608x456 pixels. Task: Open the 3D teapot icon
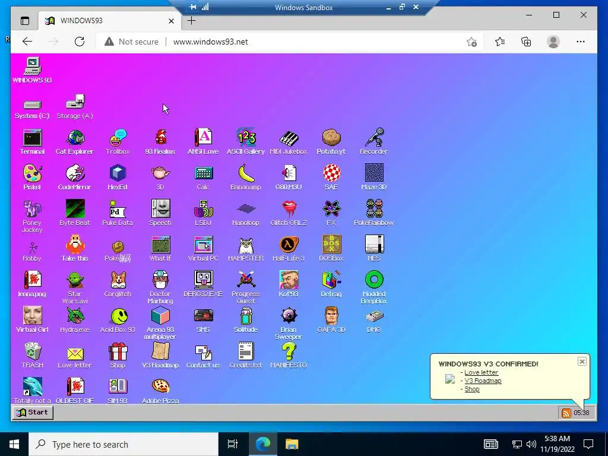click(160, 178)
